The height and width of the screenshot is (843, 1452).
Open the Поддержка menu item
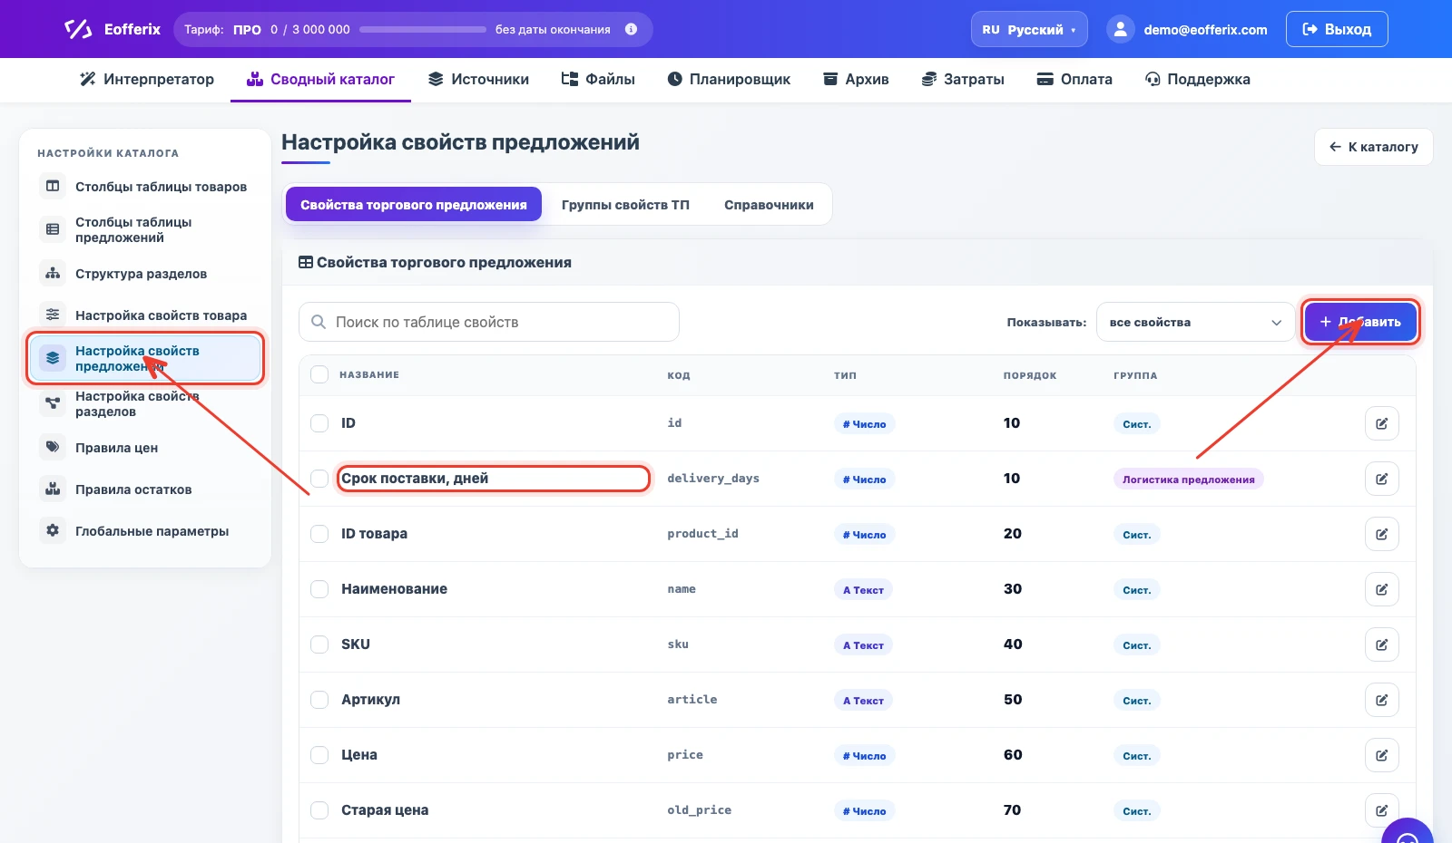1198,79
